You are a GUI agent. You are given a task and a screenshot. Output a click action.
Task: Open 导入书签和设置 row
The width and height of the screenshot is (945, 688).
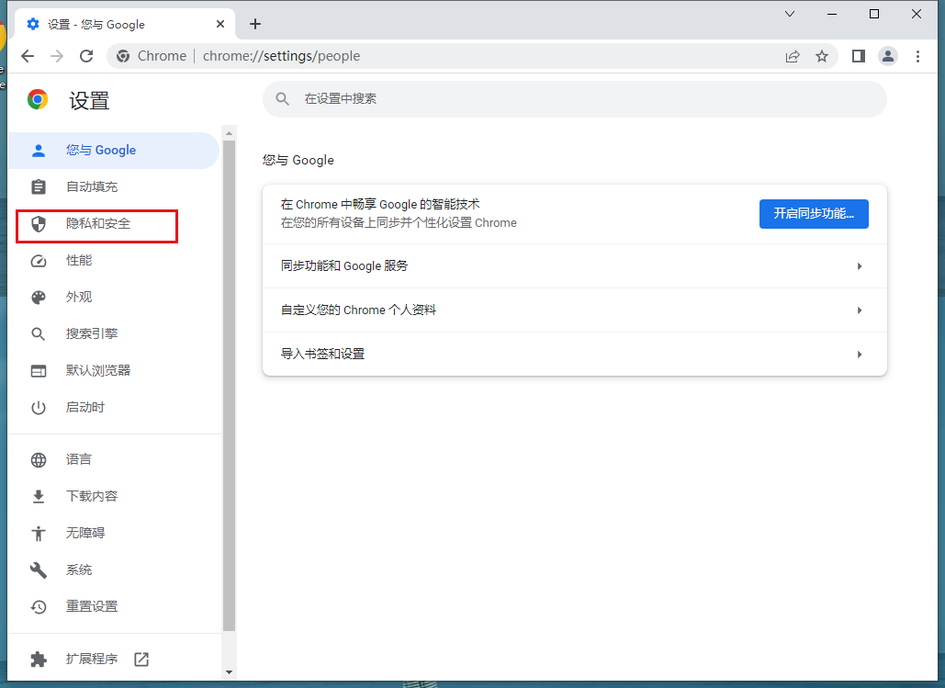click(574, 354)
